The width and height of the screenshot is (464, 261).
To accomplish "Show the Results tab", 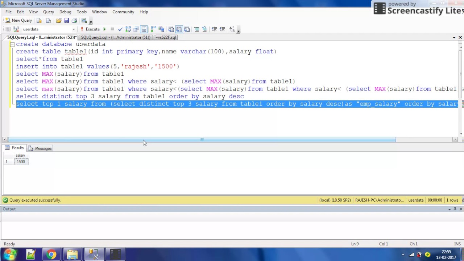I will (14, 148).
